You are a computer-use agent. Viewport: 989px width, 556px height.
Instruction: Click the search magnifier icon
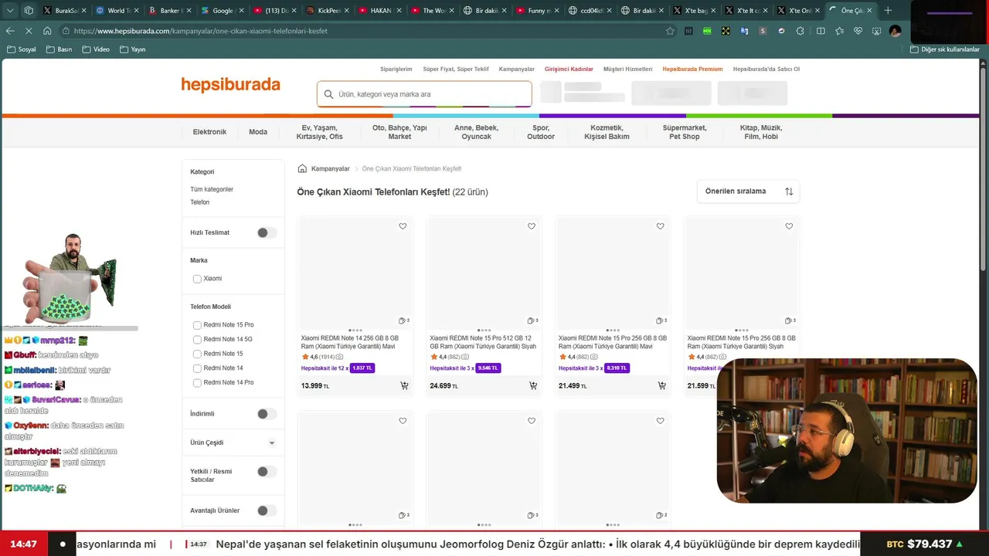pos(328,94)
